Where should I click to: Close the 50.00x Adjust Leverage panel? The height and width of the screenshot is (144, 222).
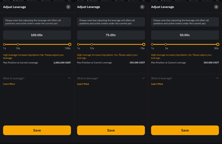click(216, 7)
